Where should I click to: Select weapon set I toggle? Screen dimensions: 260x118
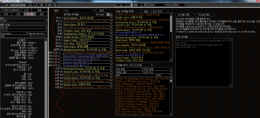click(108, 15)
